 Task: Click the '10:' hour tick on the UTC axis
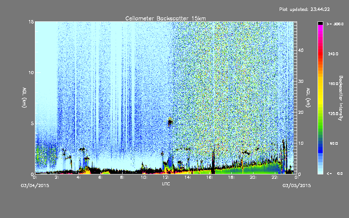[x=144, y=177]
